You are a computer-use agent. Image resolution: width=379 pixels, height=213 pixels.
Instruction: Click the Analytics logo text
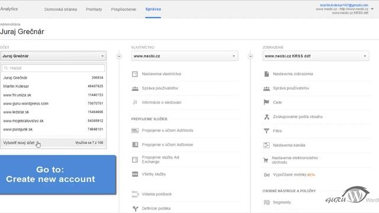click(x=9, y=9)
